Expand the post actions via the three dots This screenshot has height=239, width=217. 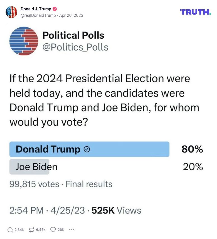tap(72, 230)
